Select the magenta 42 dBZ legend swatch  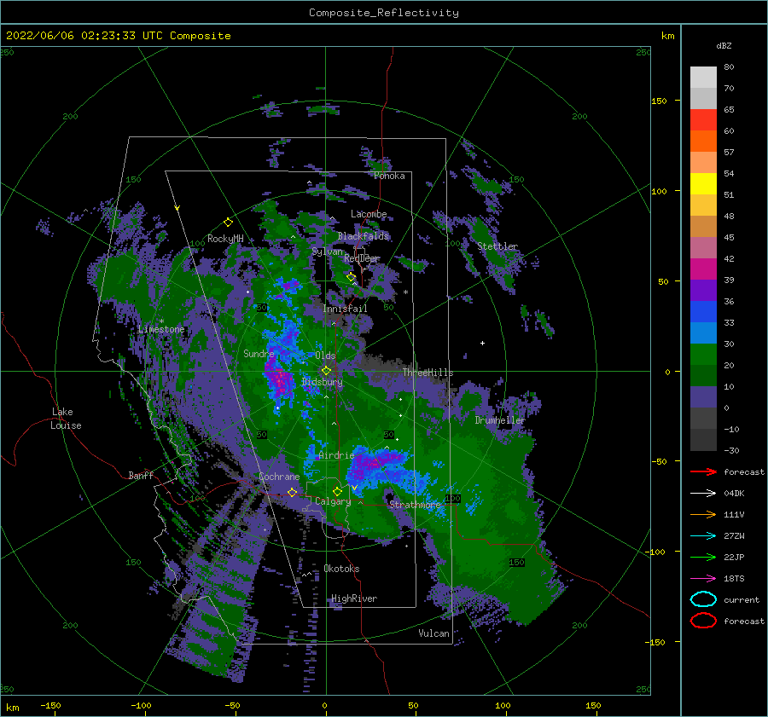(x=703, y=269)
